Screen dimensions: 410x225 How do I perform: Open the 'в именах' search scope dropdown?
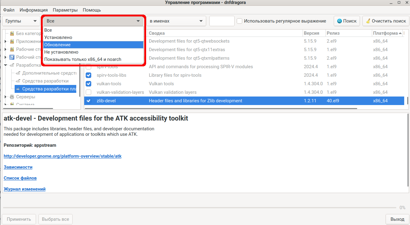pos(176,21)
